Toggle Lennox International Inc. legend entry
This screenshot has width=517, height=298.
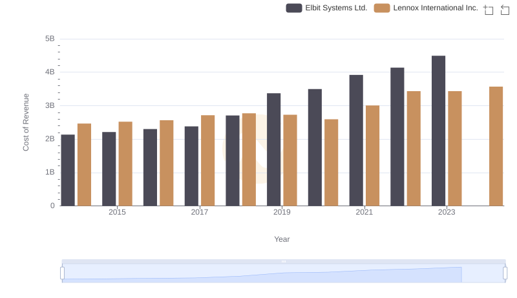(426, 8)
